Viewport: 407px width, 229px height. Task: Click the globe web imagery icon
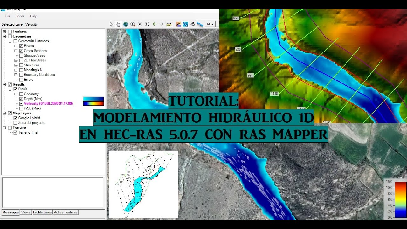click(x=126, y=24)
